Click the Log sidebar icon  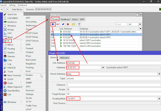pyautogui.click(x=5, y=64)
